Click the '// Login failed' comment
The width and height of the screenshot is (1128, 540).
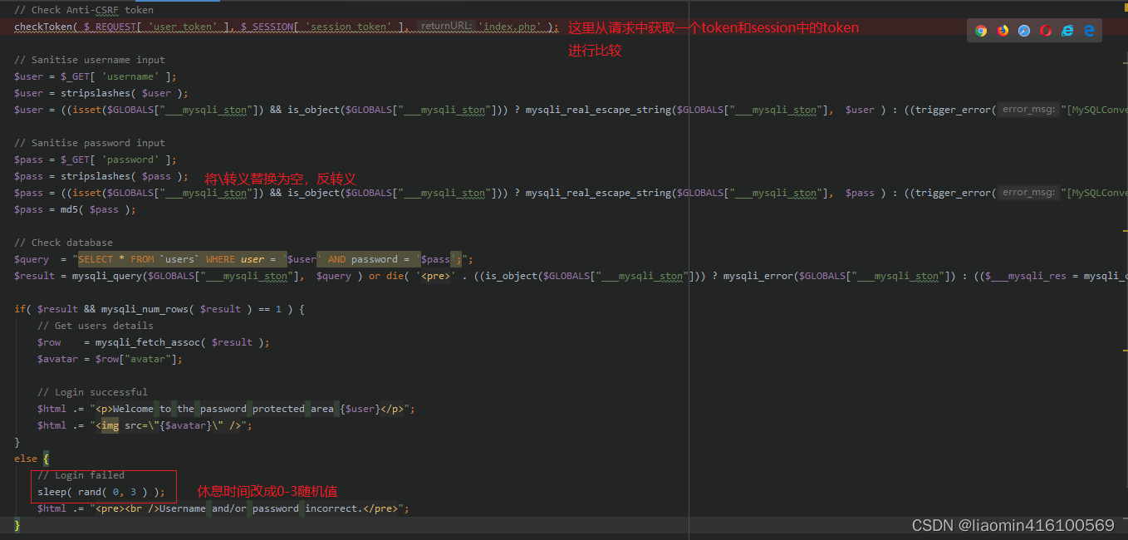pyautogui.click(x=81, y=475)
